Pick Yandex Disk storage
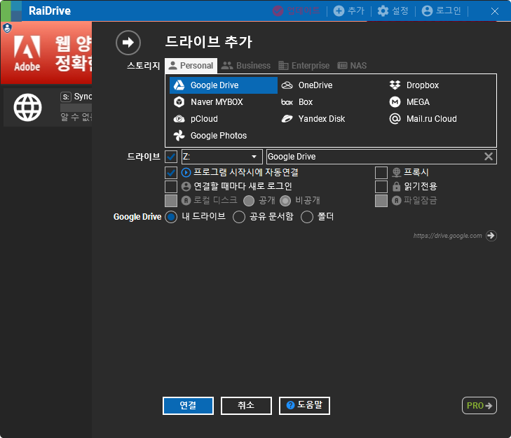Image resolution: width=511 pixels, height=438 pixels. click(313, 119)
